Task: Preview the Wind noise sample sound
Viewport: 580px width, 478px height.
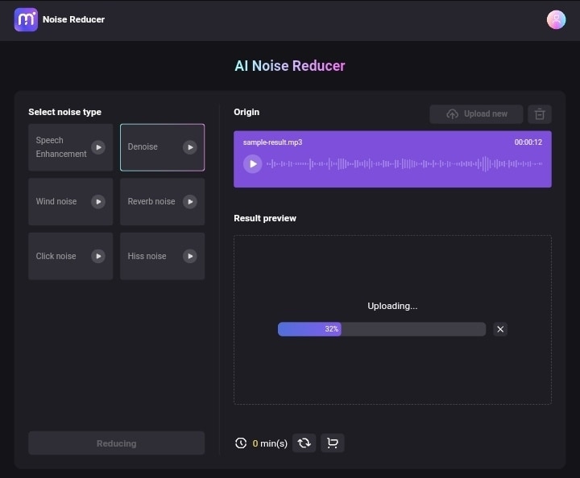Action: point(98,202)
